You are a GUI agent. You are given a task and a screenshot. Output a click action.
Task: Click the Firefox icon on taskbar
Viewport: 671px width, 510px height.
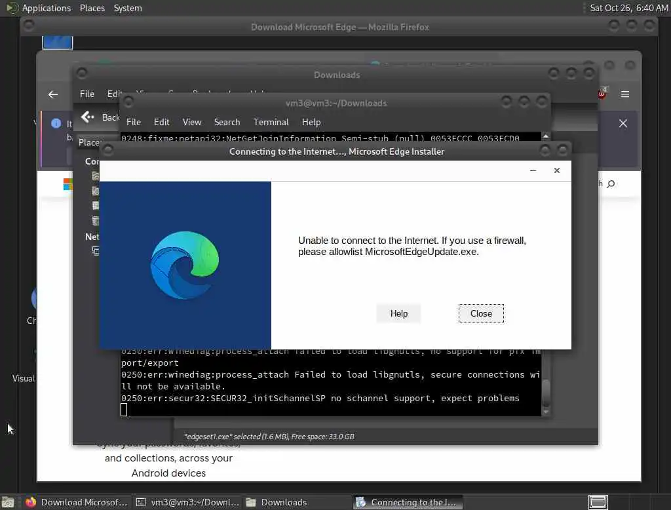click(30, 502)
